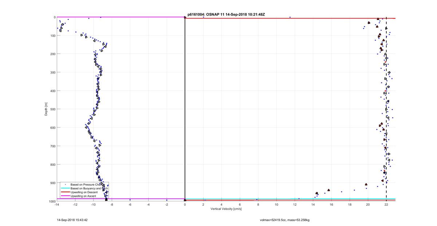
Task: Click the depth tick label '100'
Action: click(x=52, y=36)
